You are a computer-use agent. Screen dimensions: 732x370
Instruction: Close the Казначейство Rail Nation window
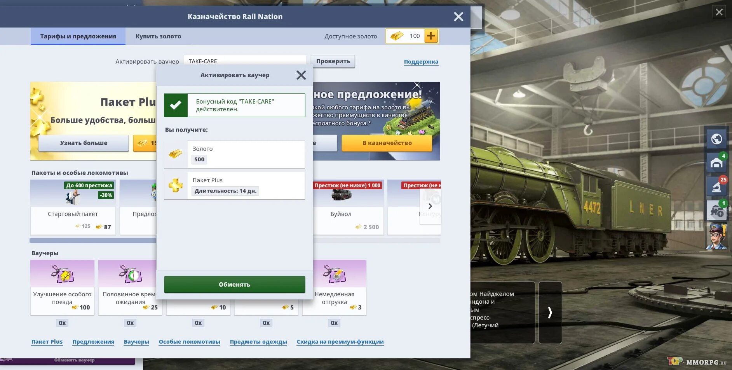pyautogui.click(x=458, y=16)
